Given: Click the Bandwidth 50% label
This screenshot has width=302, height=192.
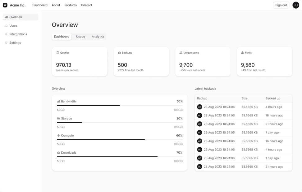Looking at the screenshot, I should click(x=180, y=101).
